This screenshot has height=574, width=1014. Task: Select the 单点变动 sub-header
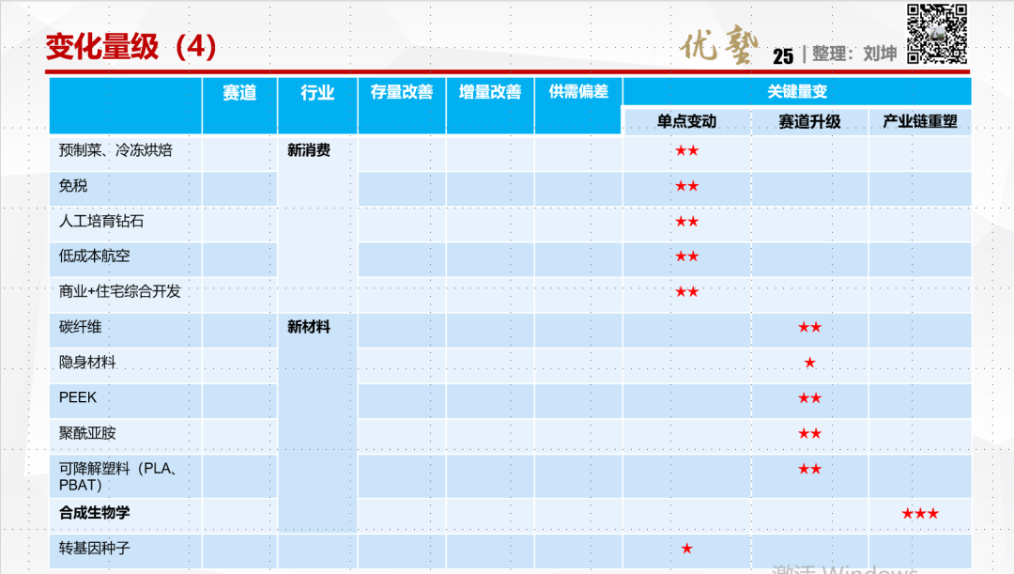tap(686, 122)
